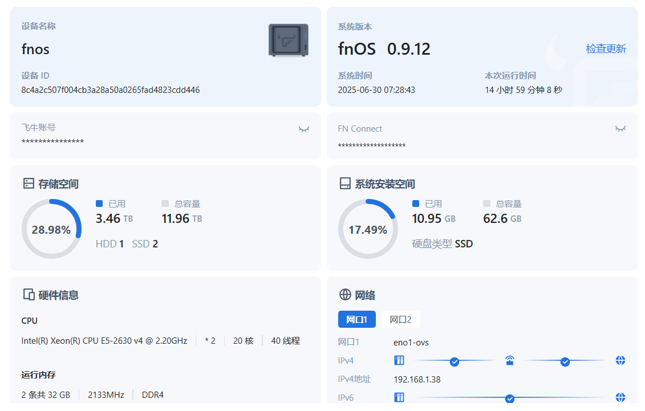Click the 10.95 GB used value
Screen dimensions: 645x411
pyautogui.click(x=434, y=219)
